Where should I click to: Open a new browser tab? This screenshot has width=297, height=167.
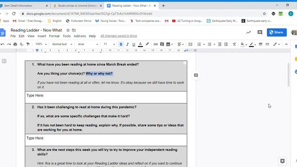click(163, 6)
